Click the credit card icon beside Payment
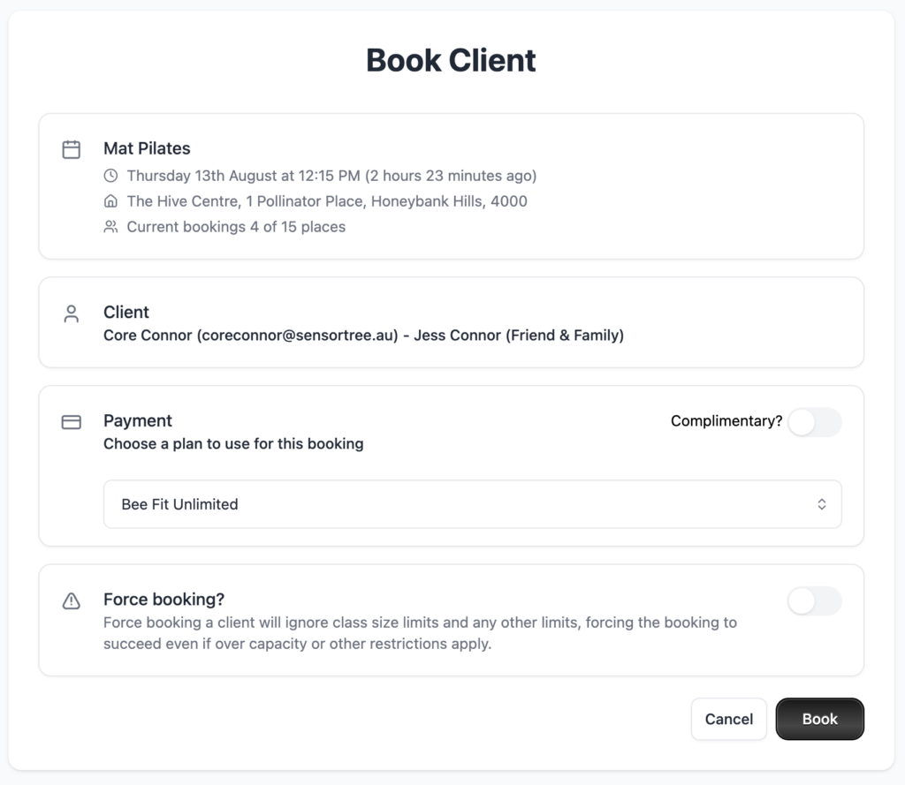The image size is (905, 785). coord(71,422)
